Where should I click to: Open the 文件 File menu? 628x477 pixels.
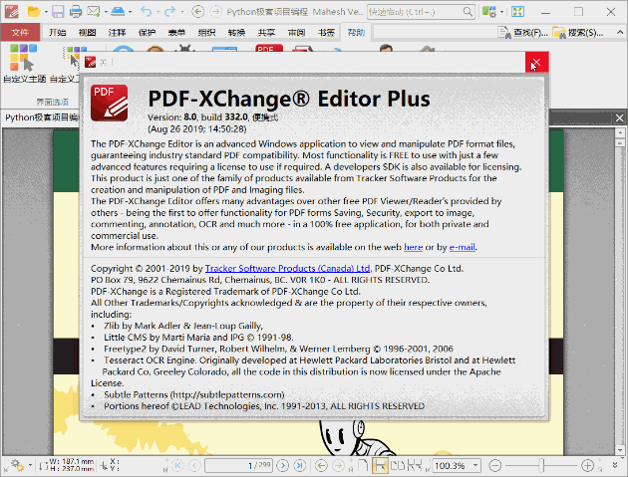[x=20, y=33]
